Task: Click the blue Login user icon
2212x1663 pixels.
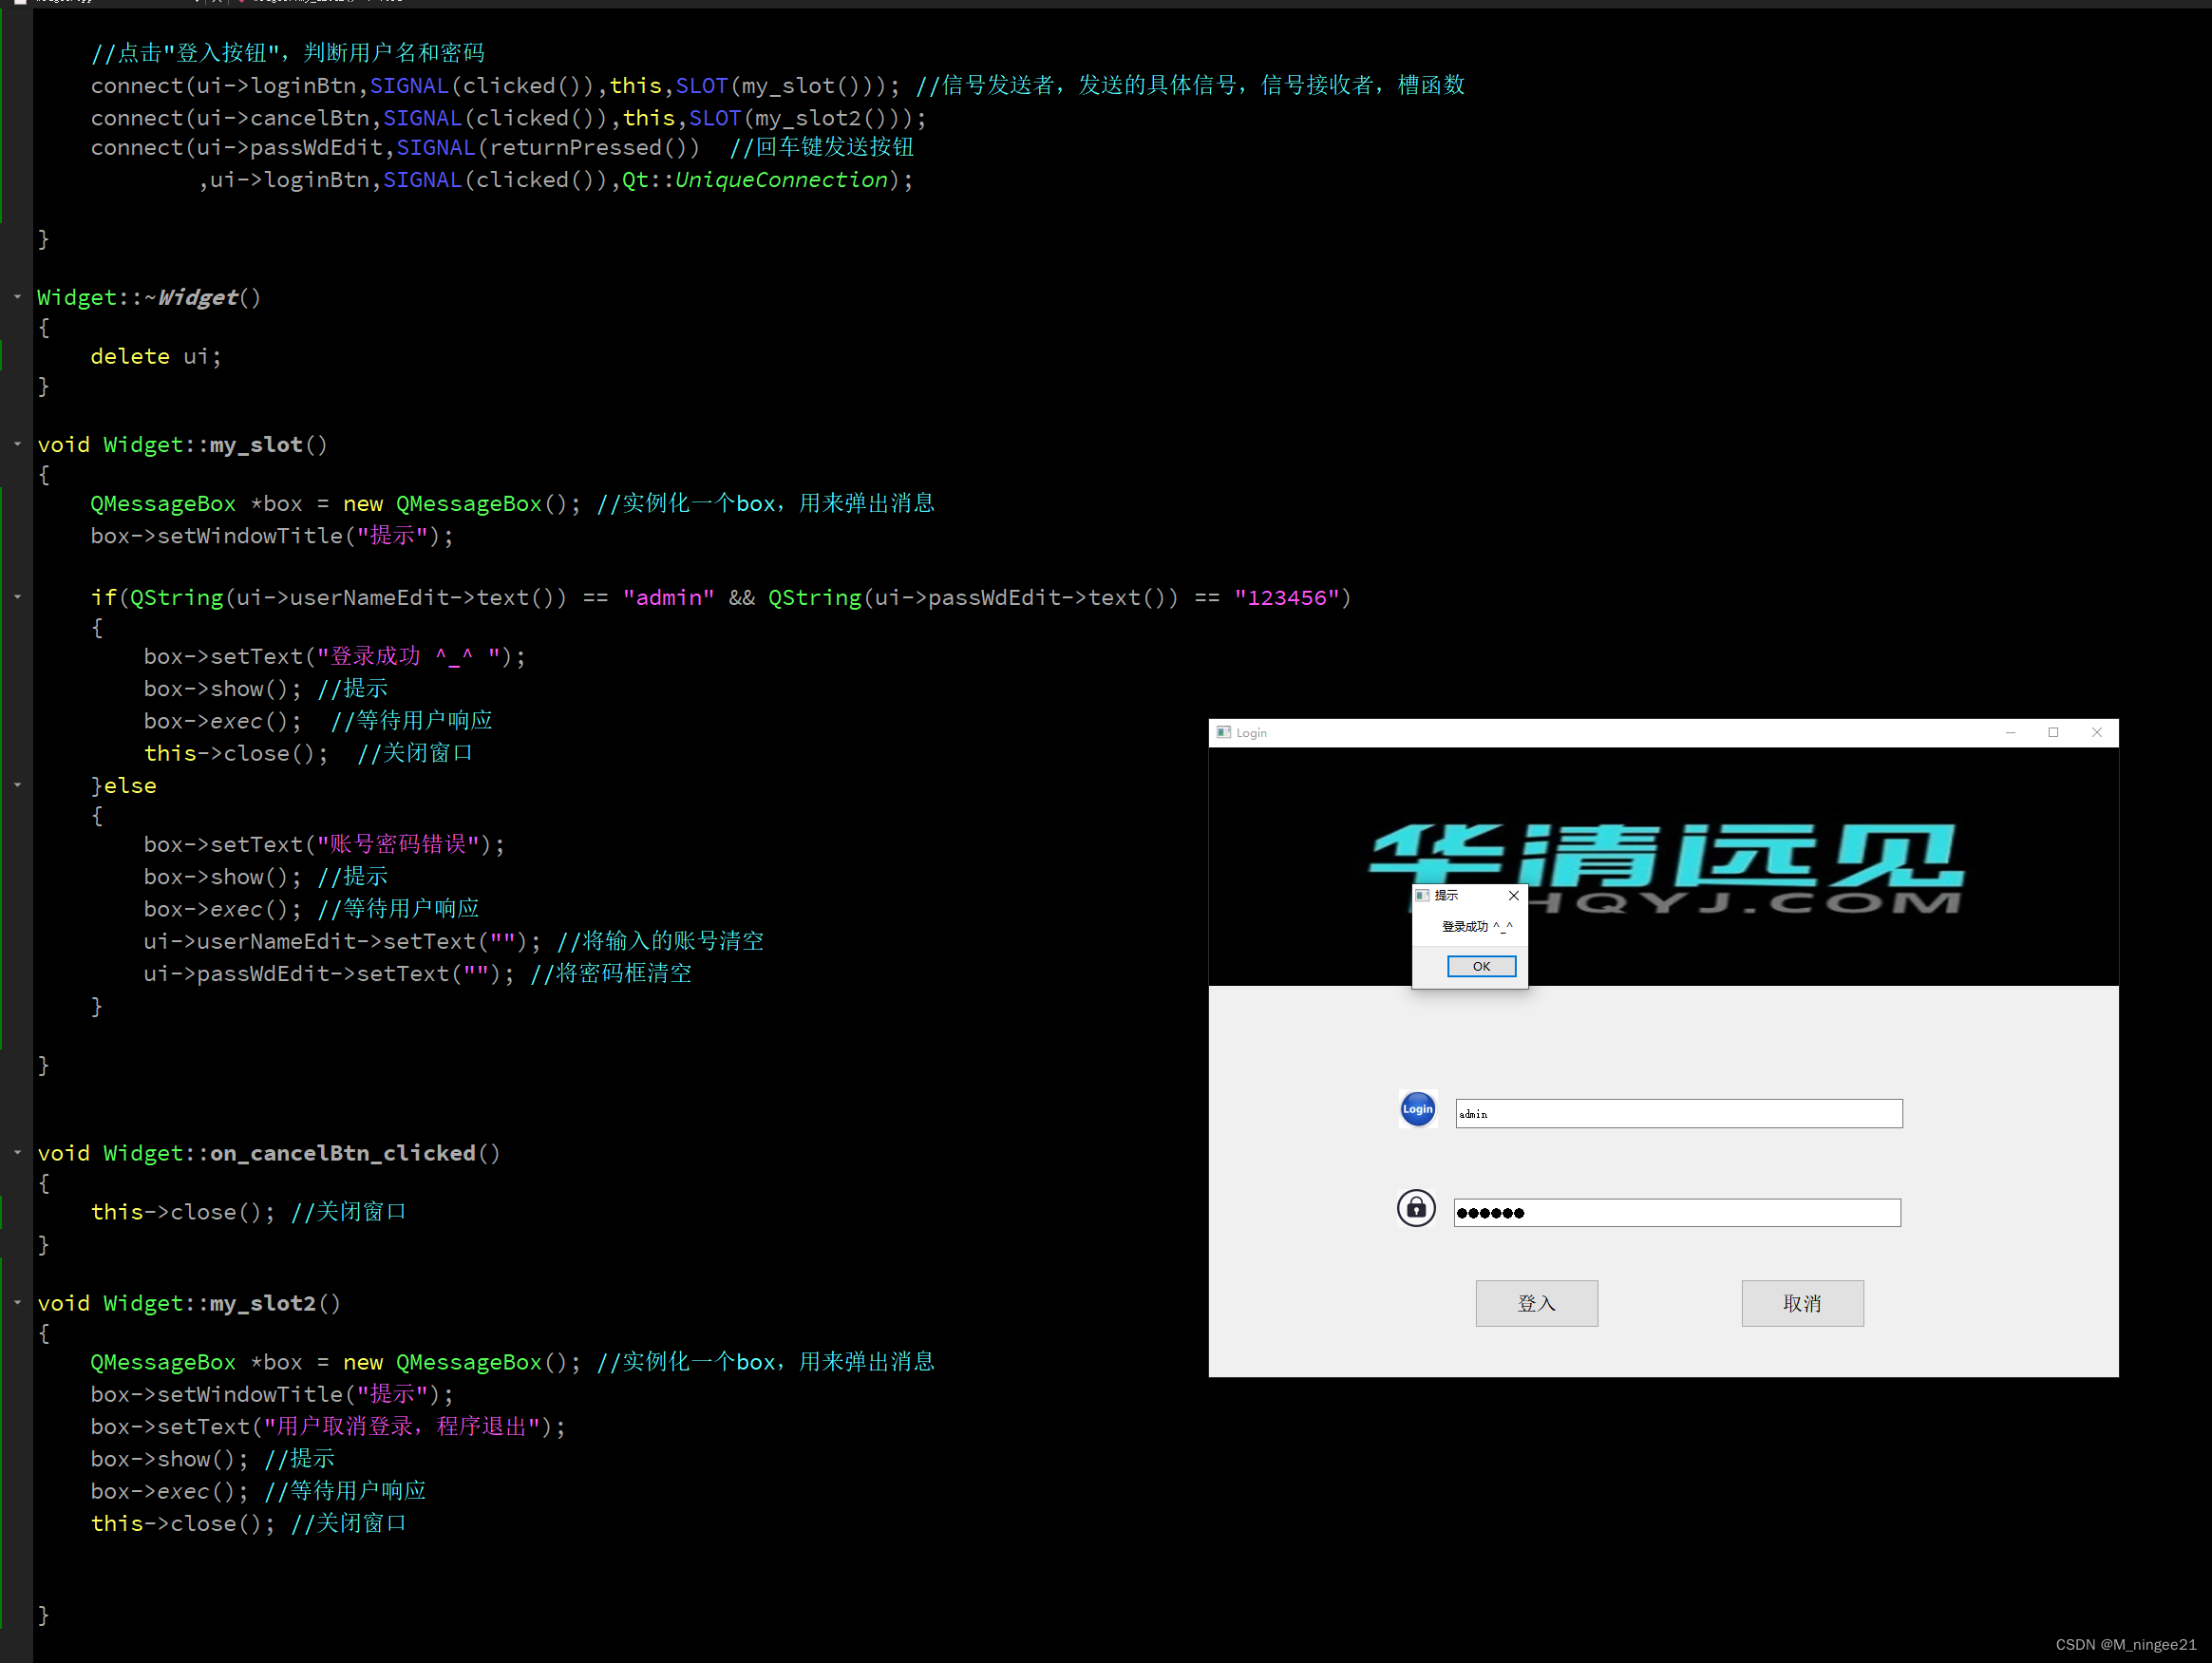Action: (1417, 1108)
